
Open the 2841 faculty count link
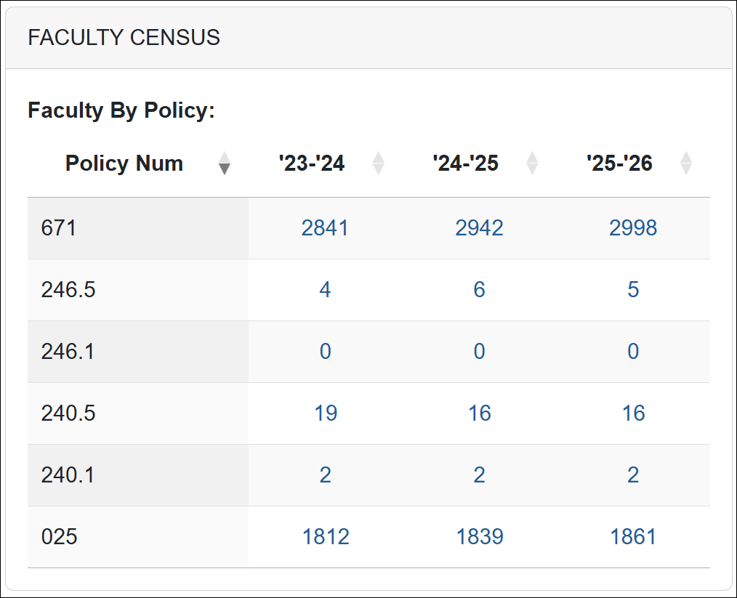click(x=325, y=228)
